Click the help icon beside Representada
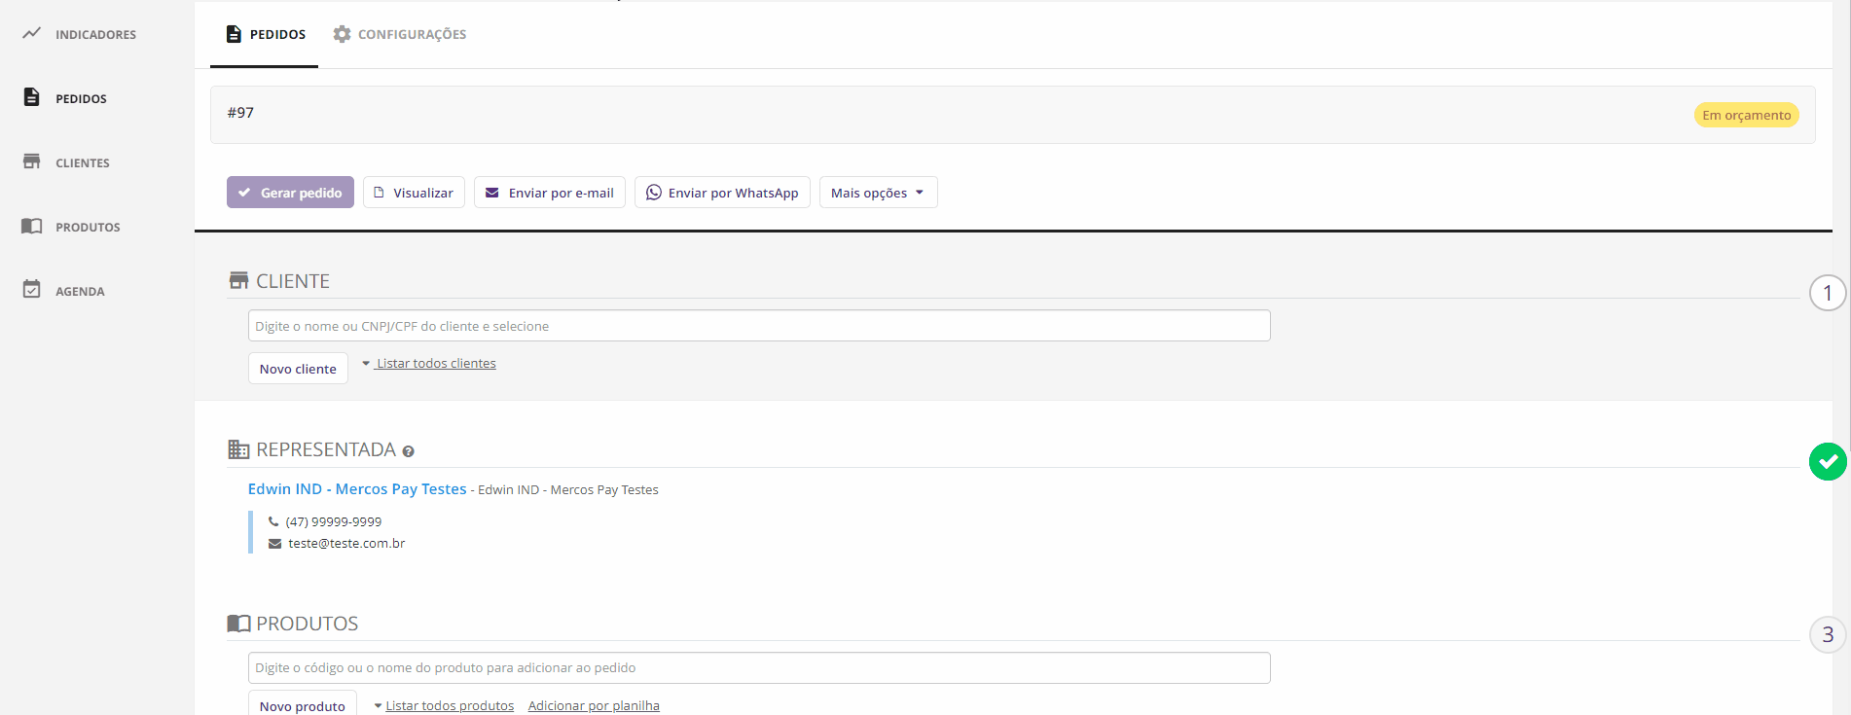The image size is (1851, 715). (x=409, y=451)
